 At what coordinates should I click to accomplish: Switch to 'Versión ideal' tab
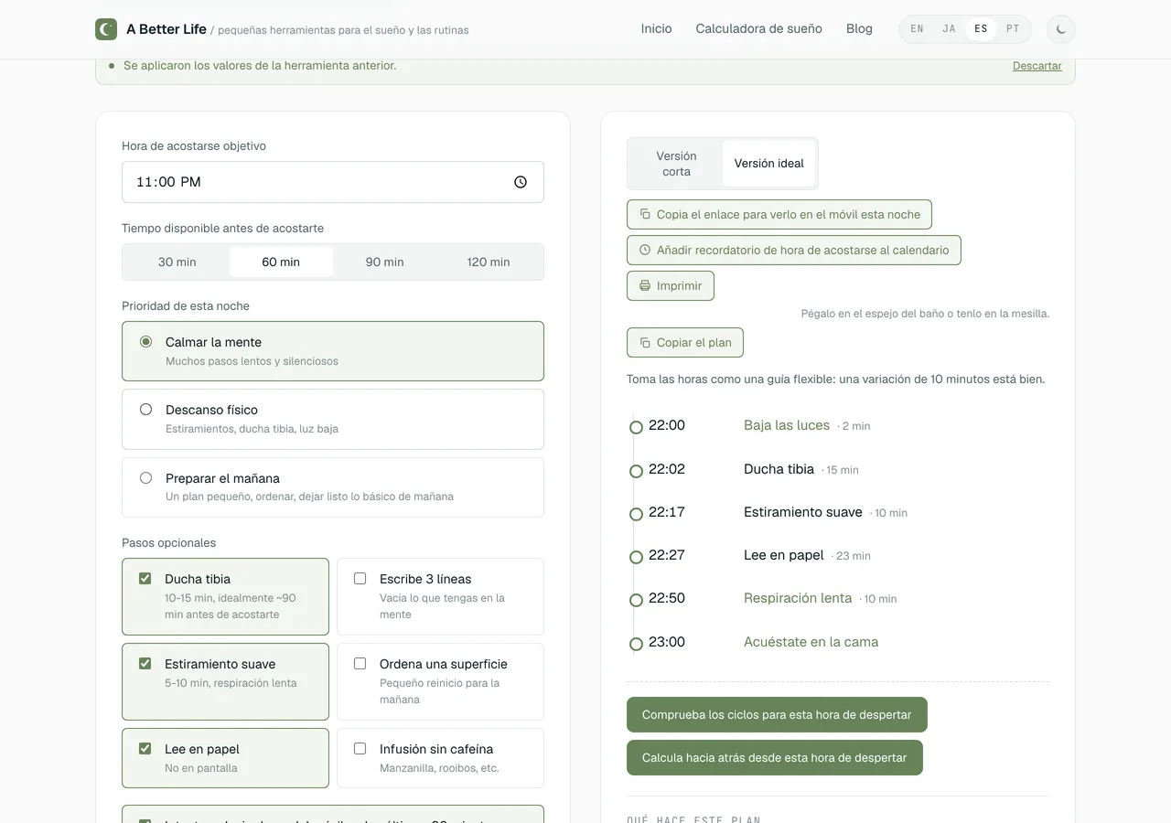[x=769, y=164]
